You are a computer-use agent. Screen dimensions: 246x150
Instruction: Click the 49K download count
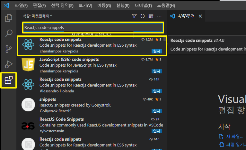pos(148,99)
